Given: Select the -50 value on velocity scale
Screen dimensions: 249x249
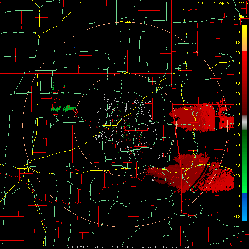Looking at the screenshot, I should tap(237, 175).
